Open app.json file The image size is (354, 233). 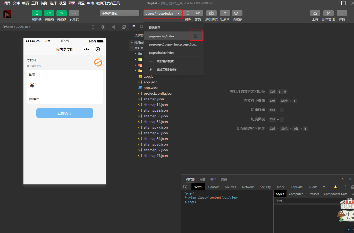click(x=150, y=82)
